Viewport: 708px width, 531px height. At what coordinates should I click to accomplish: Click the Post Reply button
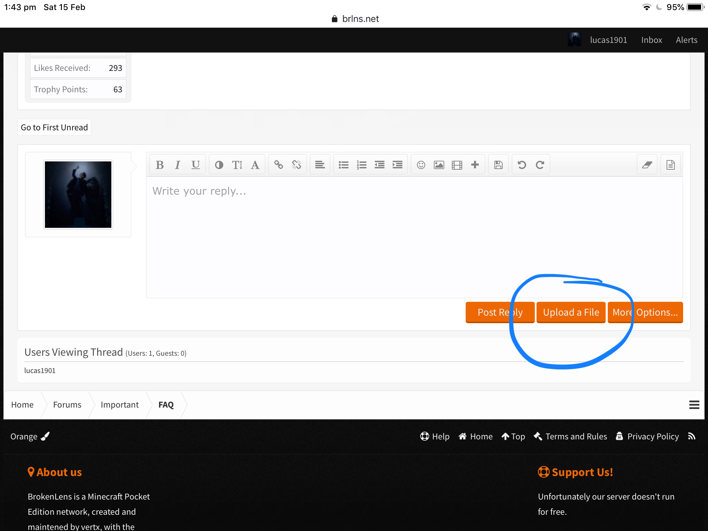(x=500, y=312)
